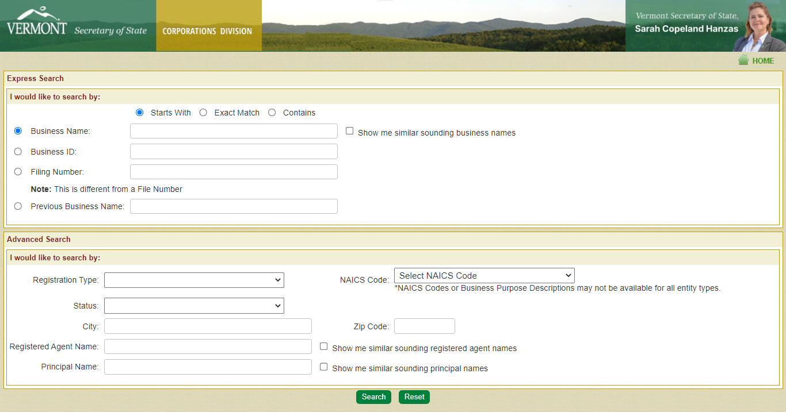Choose the Business Name search radio button

pos(18,131)
